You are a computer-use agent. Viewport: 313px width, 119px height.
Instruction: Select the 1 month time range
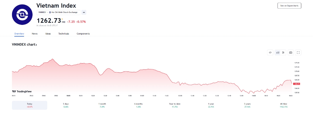102,105
